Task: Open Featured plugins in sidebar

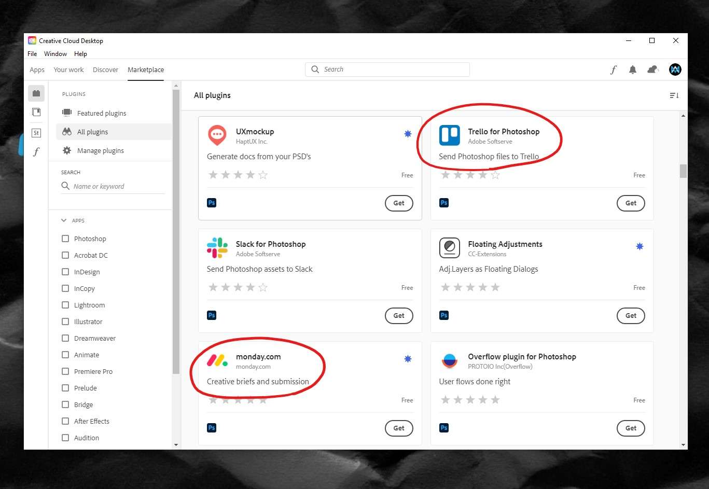Action: (x=114, y=113)
